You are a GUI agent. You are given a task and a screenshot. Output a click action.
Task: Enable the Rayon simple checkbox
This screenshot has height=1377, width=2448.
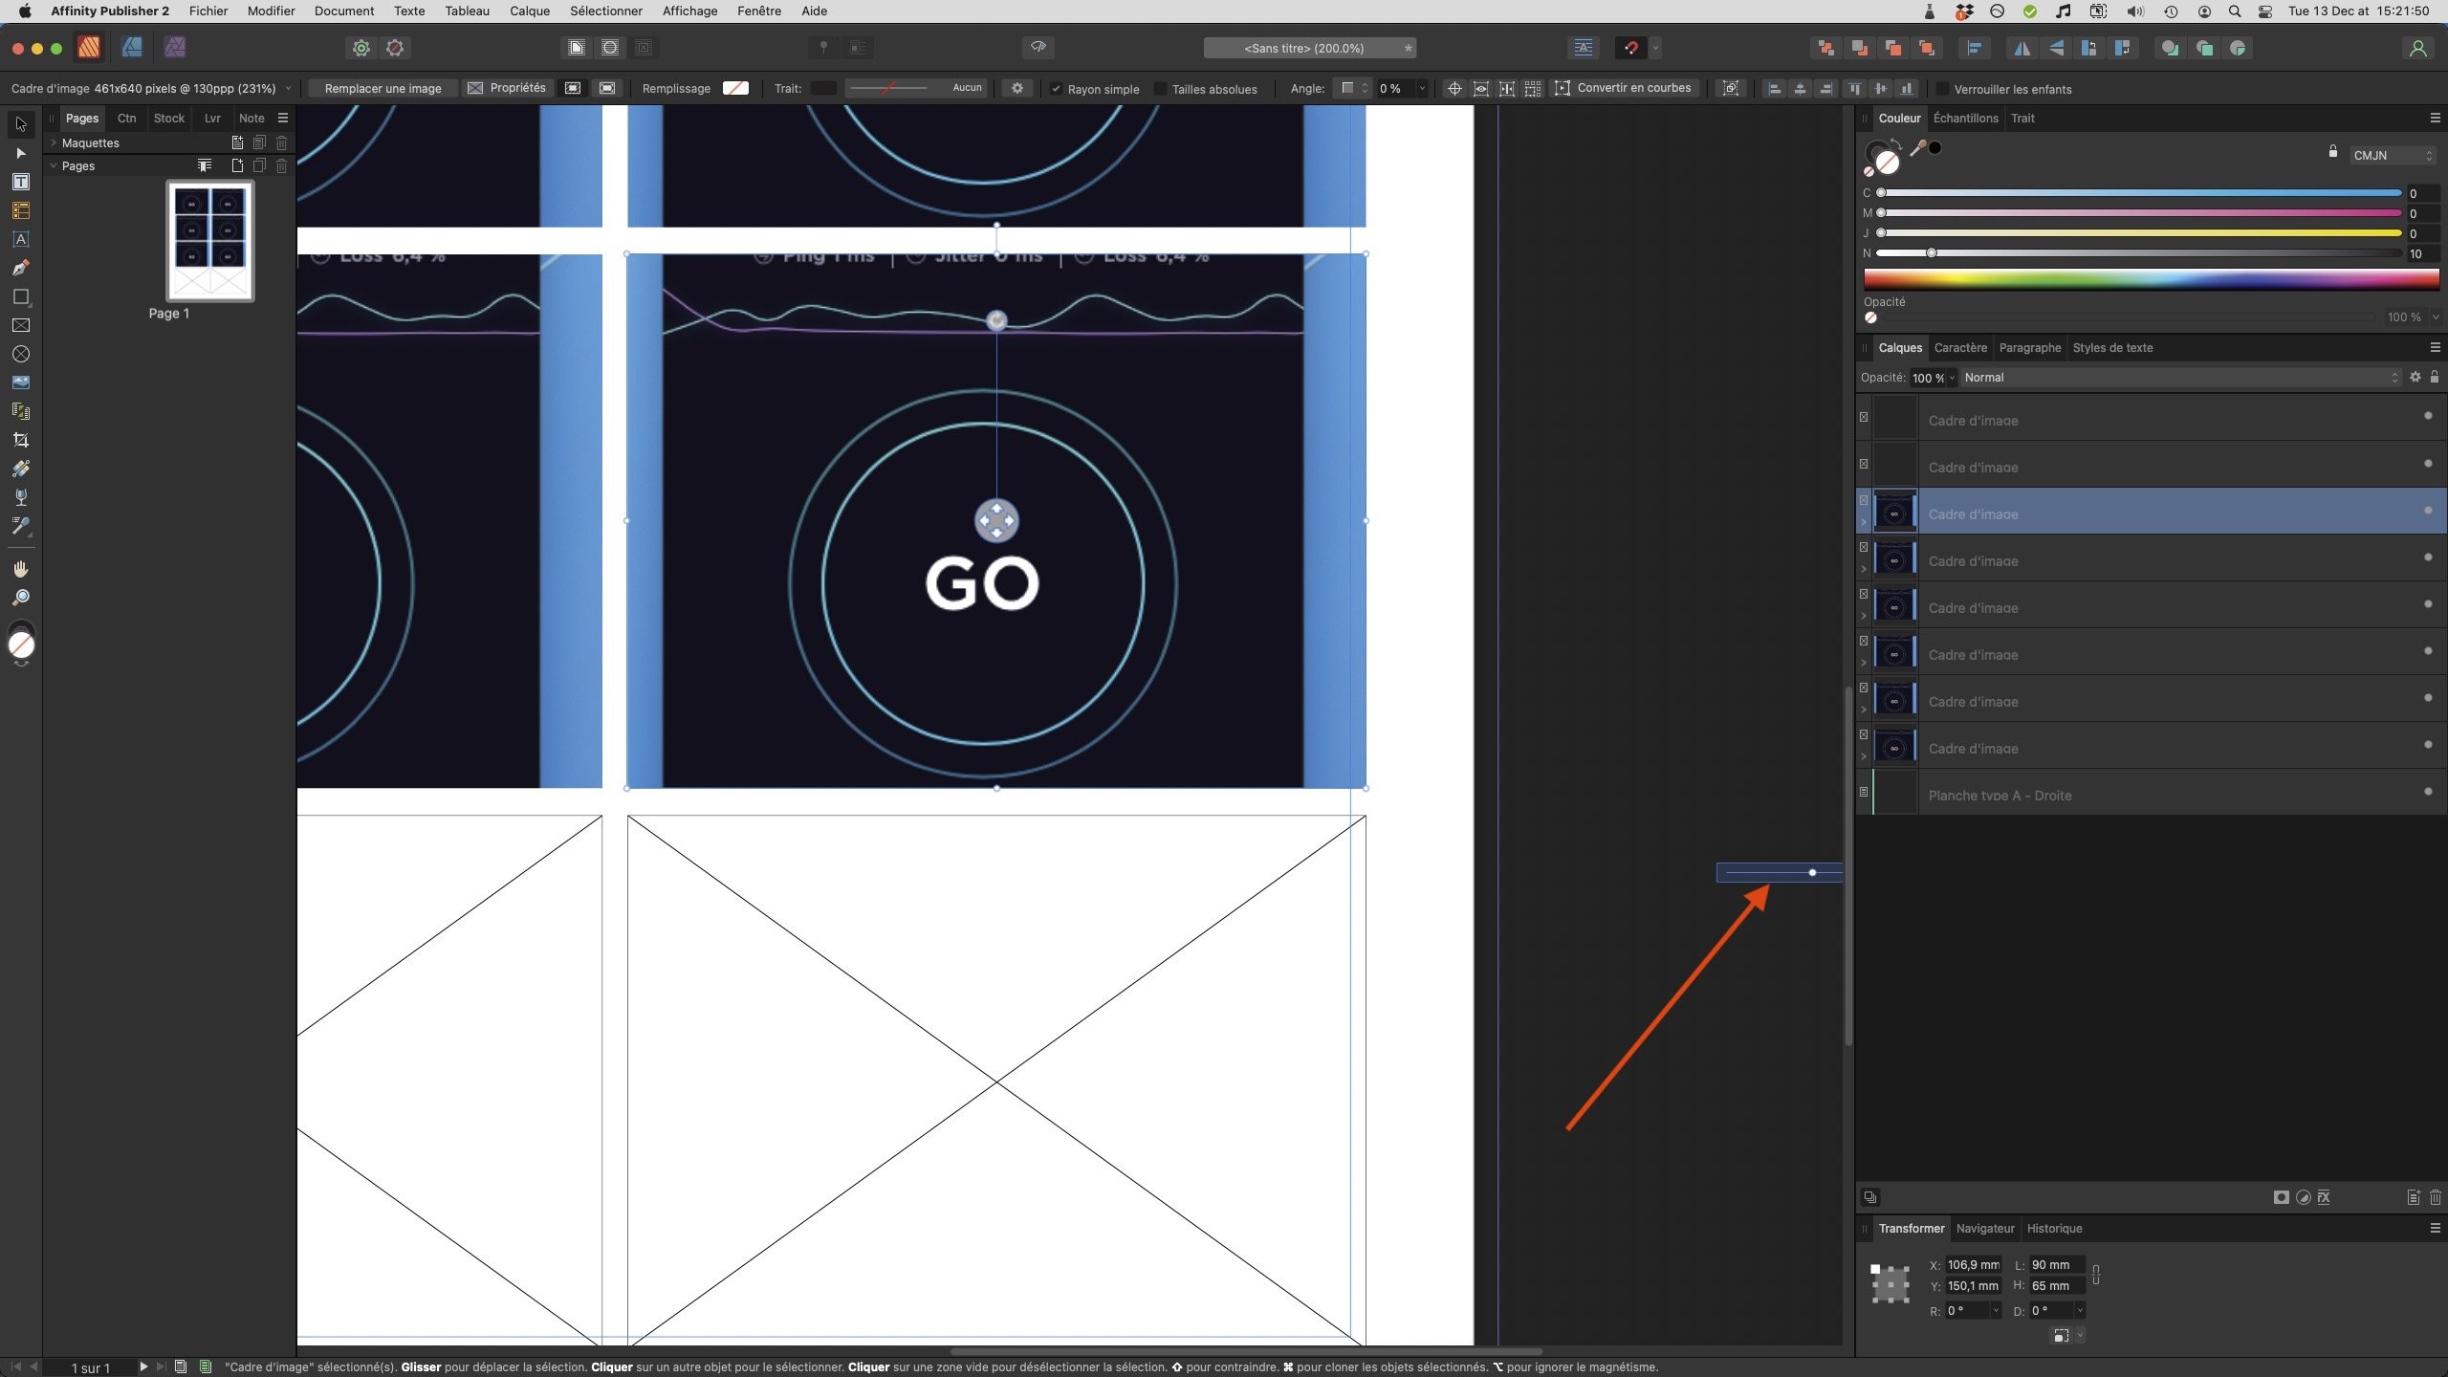1056,88
